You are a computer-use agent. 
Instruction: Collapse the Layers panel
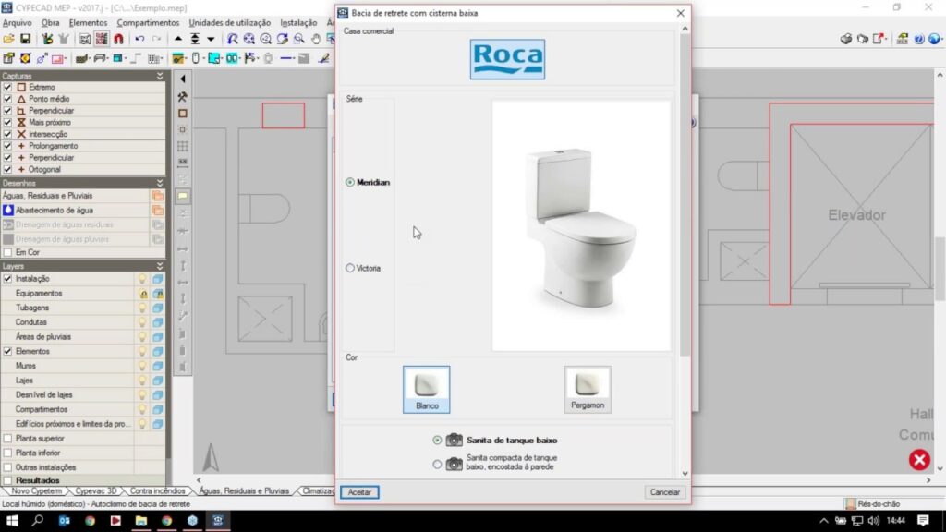pos(160,266)
